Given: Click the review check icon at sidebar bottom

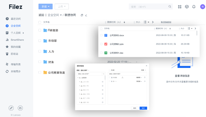Looking at the screenshot, I should pyautogui.click(x=20, y=108).
